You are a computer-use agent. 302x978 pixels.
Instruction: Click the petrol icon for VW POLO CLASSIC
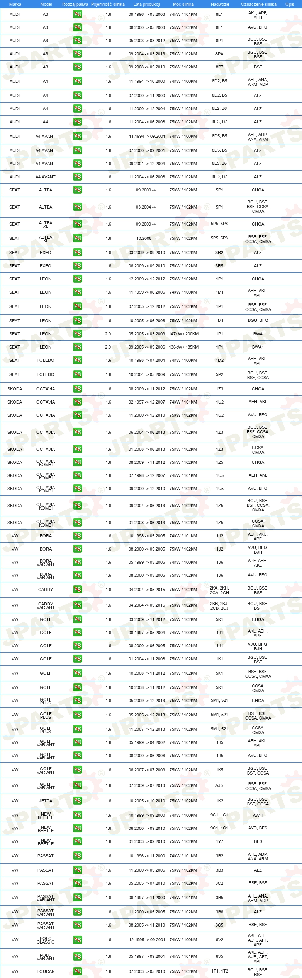click(x=77, y=940)
